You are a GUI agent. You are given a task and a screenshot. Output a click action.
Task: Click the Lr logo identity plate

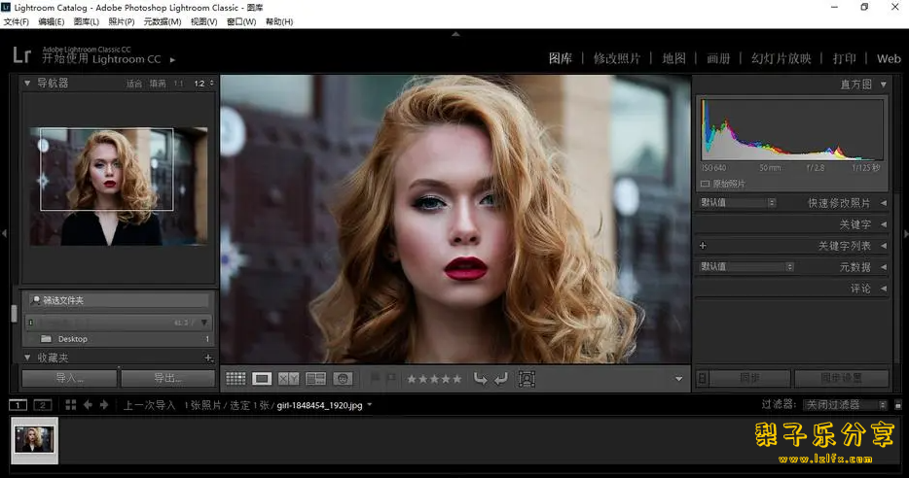21,55
